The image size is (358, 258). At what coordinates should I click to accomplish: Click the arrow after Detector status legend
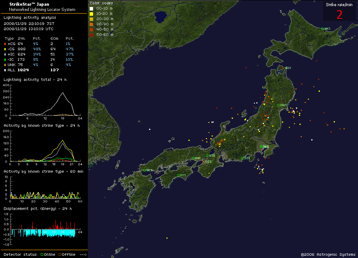click(83, 255)
